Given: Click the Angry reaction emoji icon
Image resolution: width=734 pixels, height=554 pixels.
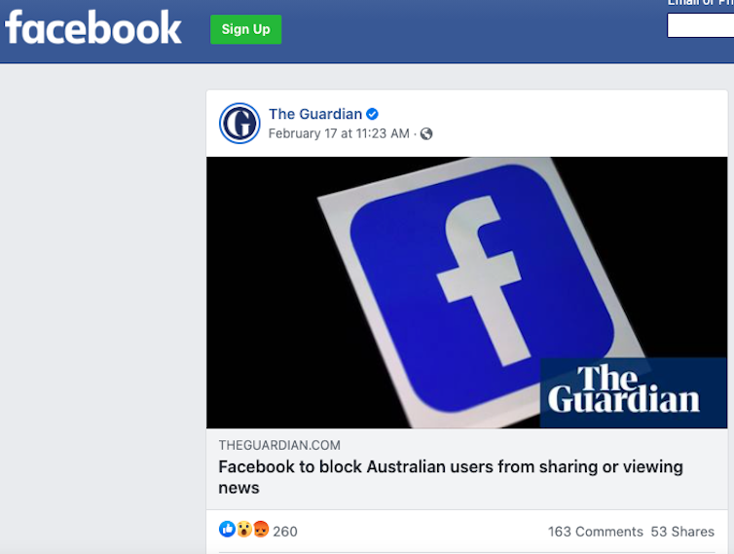Looking at the screenshot, I should 261,530.
